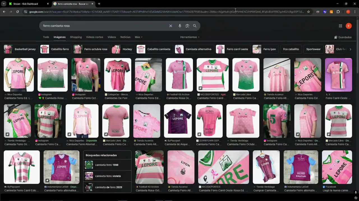Viewport: 359px width, 201px height.
Task: Open a new browser tab
Action: (x=99, y=4)
